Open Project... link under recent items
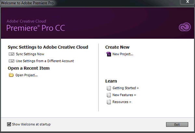The width and height of the screenshot is (195, 133). click(26, 75)
